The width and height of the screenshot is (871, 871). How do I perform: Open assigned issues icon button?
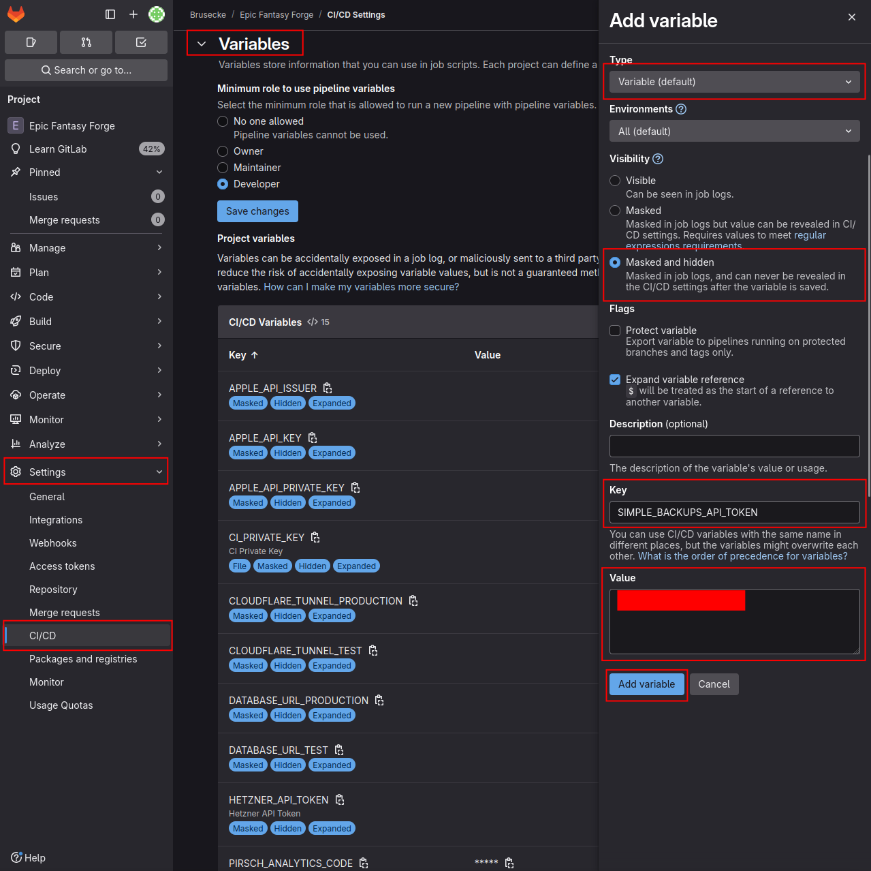(x=31, y=42)
